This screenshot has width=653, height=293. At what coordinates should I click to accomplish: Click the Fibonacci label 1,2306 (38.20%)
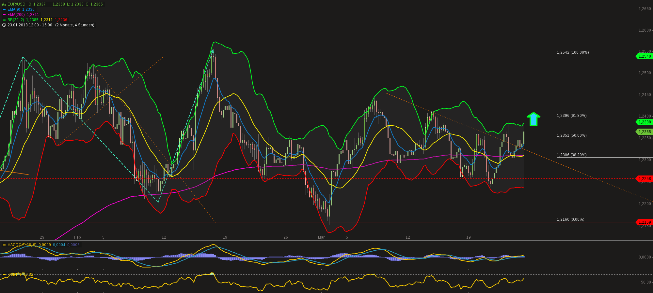point(572,155)
